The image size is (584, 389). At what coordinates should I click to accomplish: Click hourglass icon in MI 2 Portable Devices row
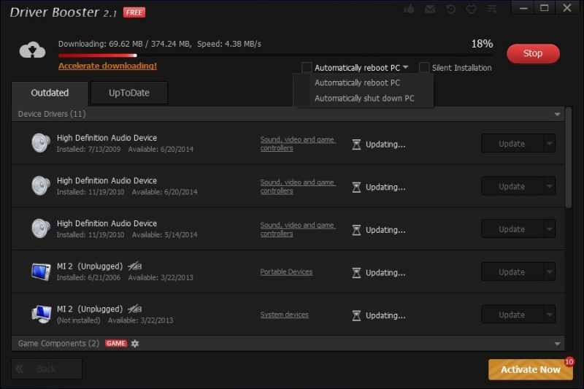coord(356,273)
